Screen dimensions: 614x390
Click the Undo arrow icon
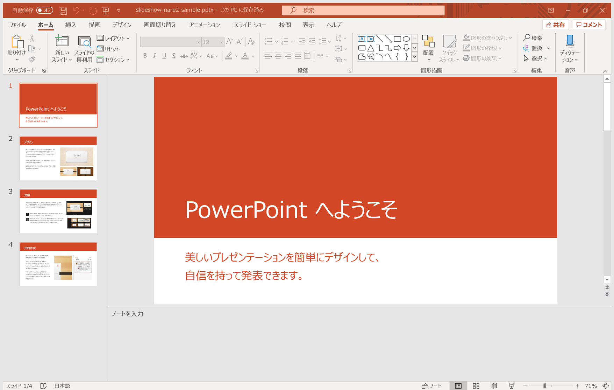click(76, 11)
